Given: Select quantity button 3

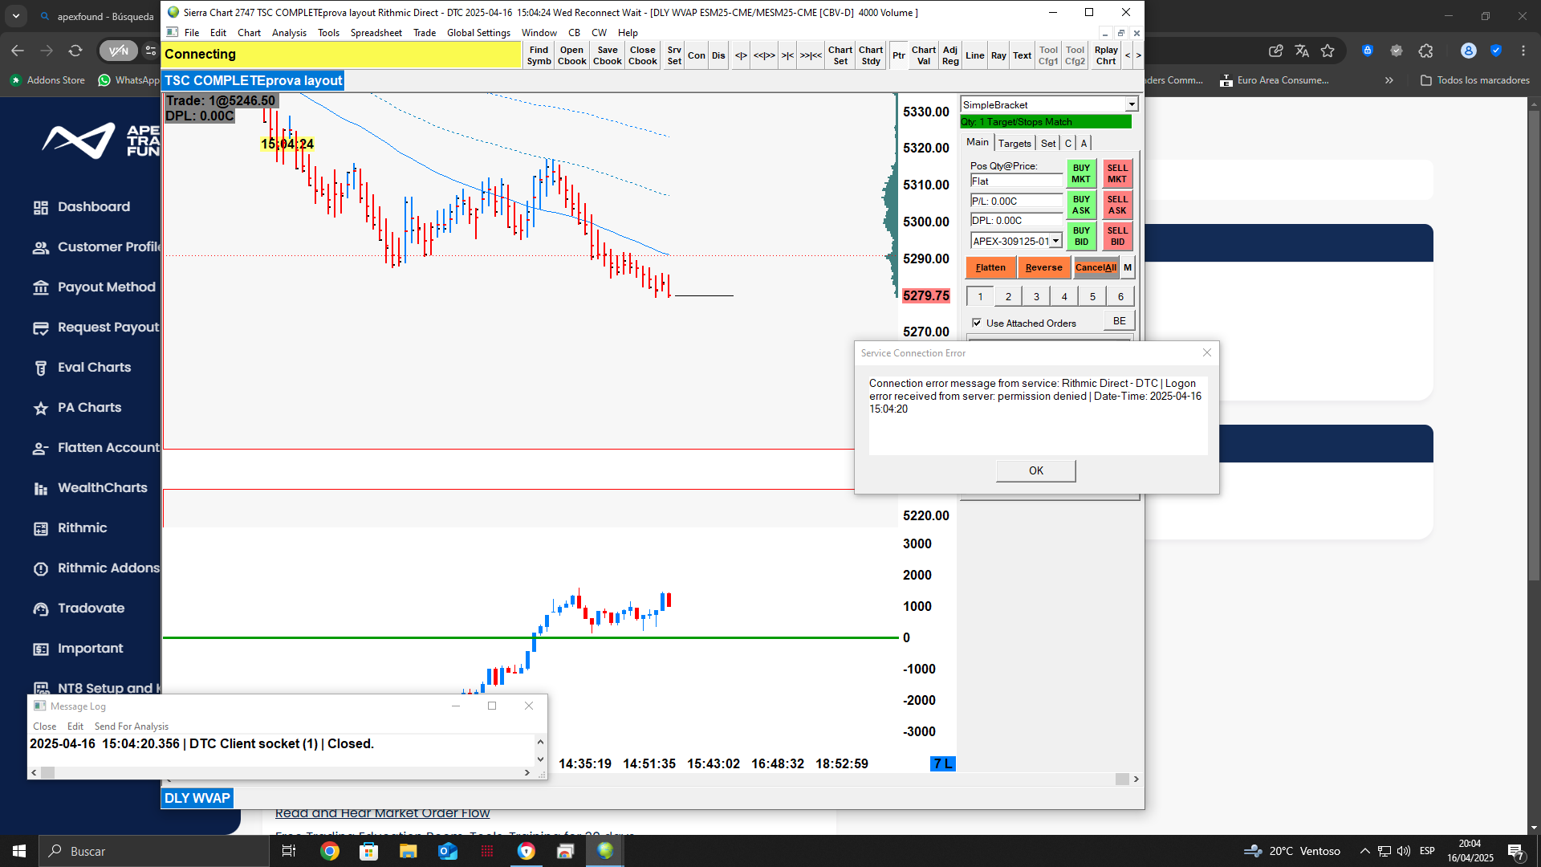Looking at the screenshot, I should click(1036, 296).
